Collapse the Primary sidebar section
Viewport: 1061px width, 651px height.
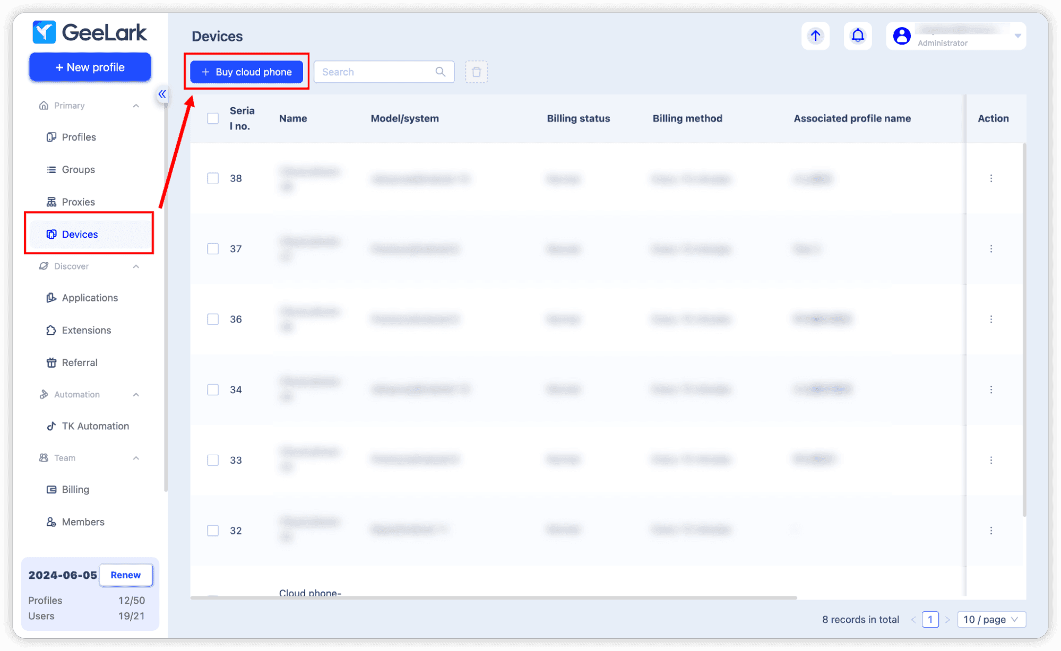(x=136, y=106)
